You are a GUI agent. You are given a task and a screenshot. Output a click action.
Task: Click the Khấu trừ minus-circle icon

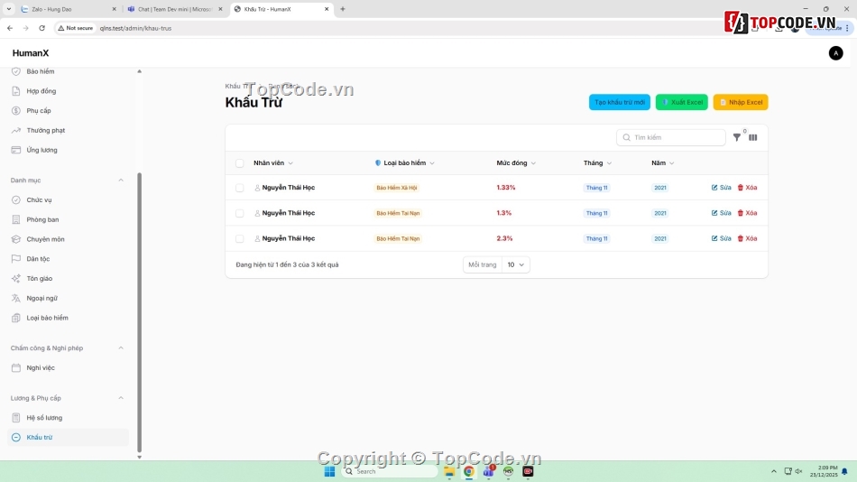16,438
